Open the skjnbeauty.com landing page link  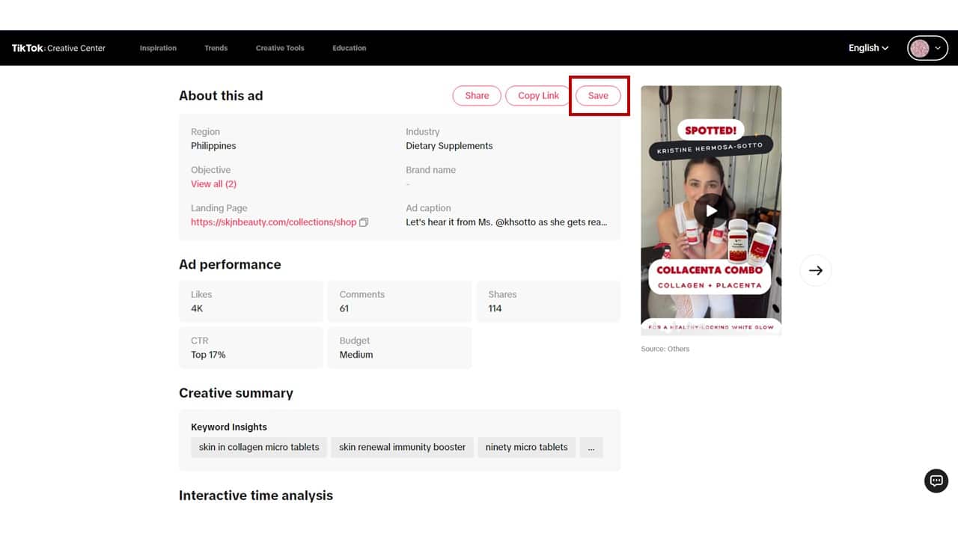[273, 222]
